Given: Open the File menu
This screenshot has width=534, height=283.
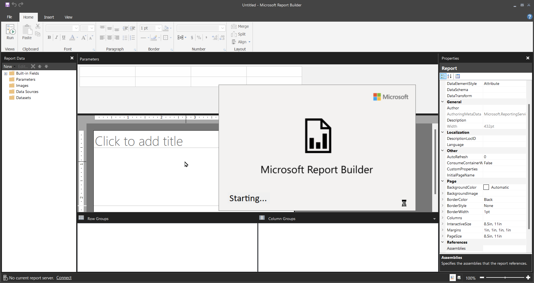Looking at the screenshot, I should 9,17.
